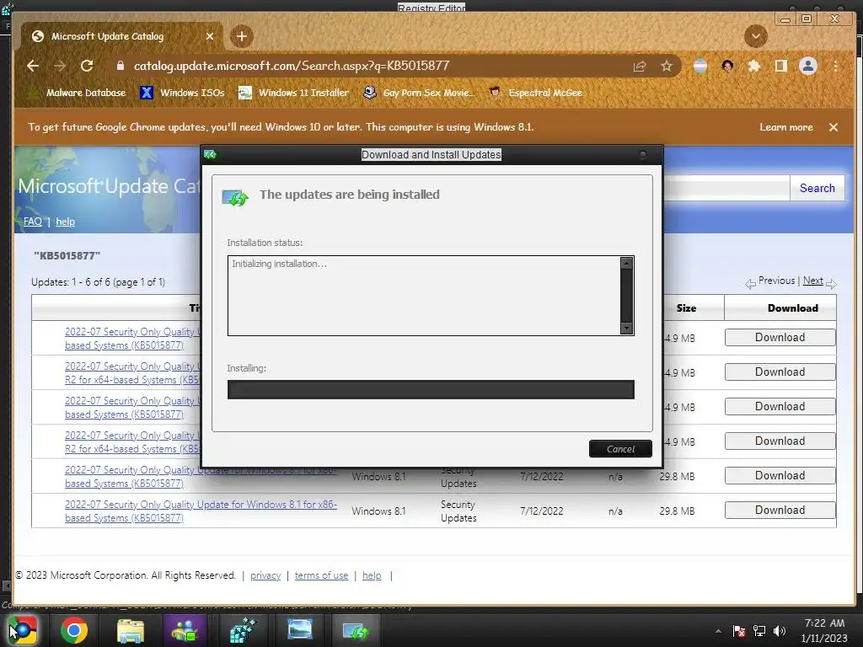Open the FAQ link

pyautogui.click(x=33, y=222)
